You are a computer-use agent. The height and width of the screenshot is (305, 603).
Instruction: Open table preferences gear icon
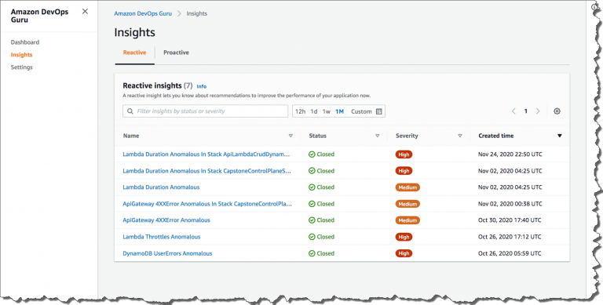click(x=557, y=111)
